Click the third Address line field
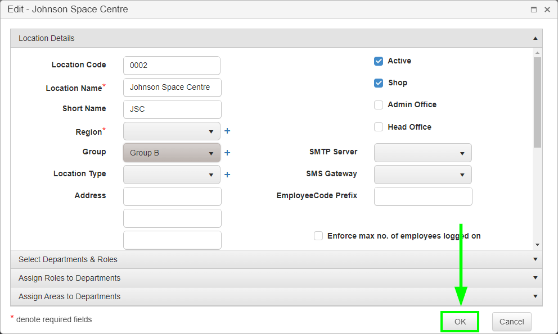Image resolution: width=558 pixels, height=334 pixels. 172,240
